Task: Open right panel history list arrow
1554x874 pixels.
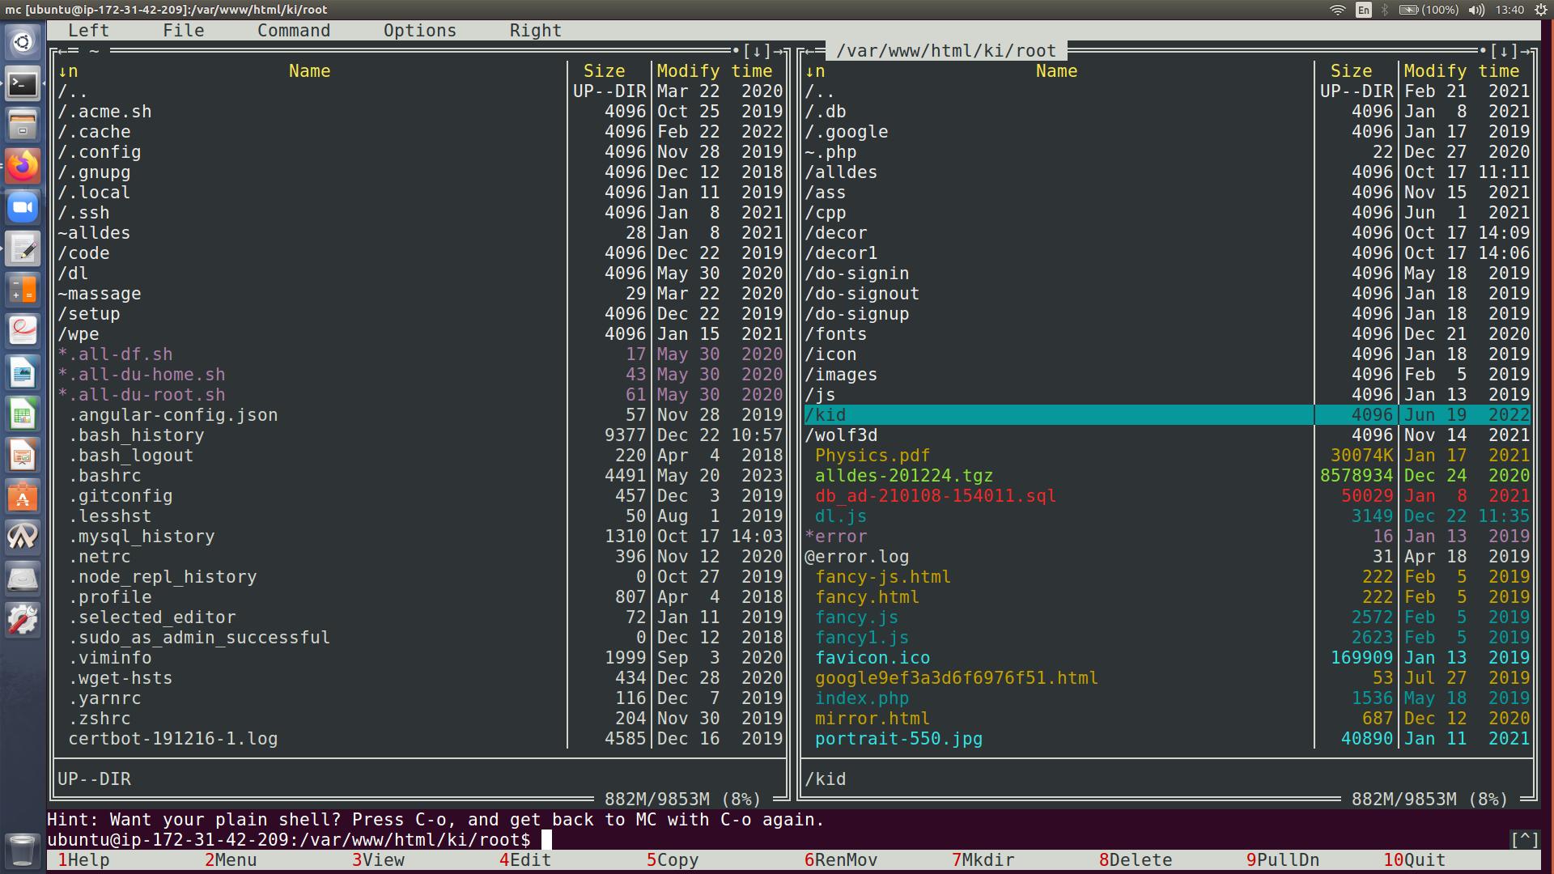Action: 1504,51
